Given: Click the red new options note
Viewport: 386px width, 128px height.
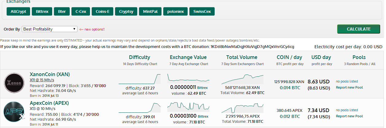Looking at the screenshot, I should click(x=92, y=29).
